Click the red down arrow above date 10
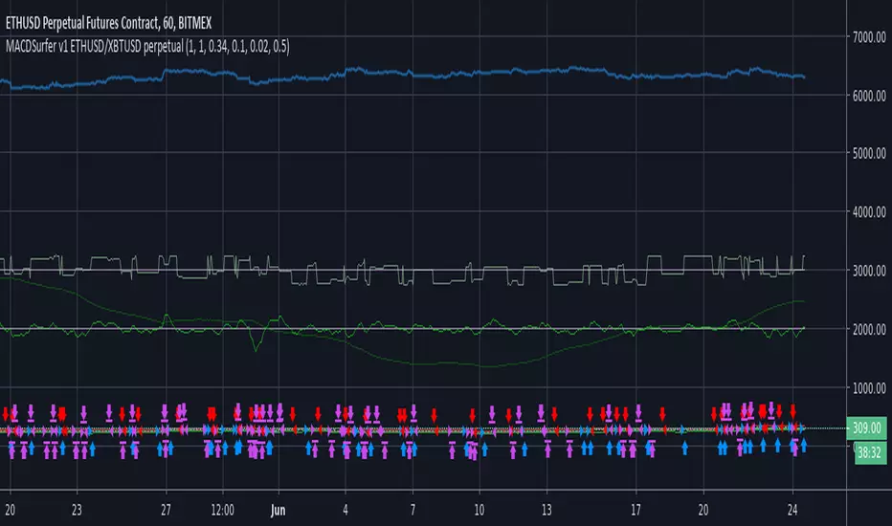 point(473,413)
